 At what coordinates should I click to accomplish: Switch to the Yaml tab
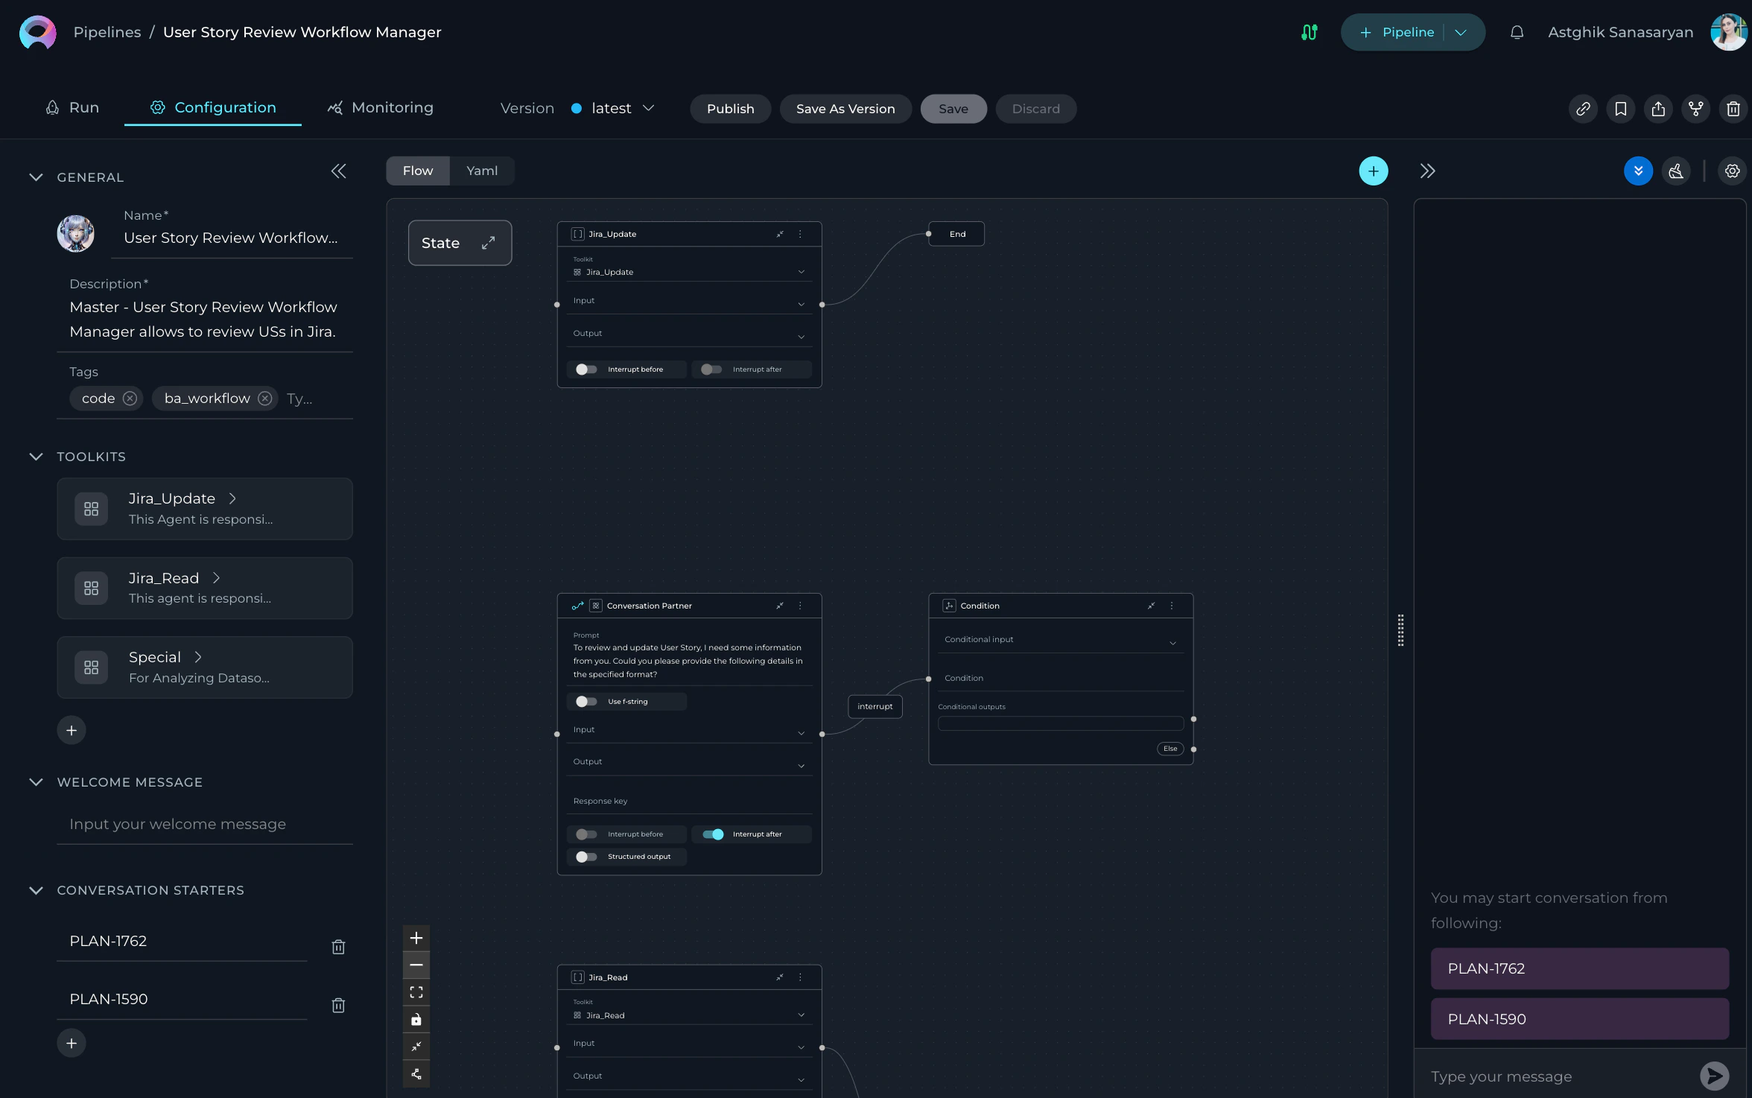482,171
